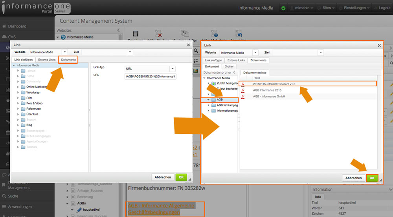
Task: Click the Informance Media globe icon in Websites
Action: 63,37
